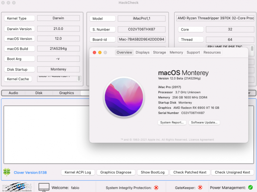Click the Board-id value field
Viewport: 257px width, 192px height.
pos(142,39)
